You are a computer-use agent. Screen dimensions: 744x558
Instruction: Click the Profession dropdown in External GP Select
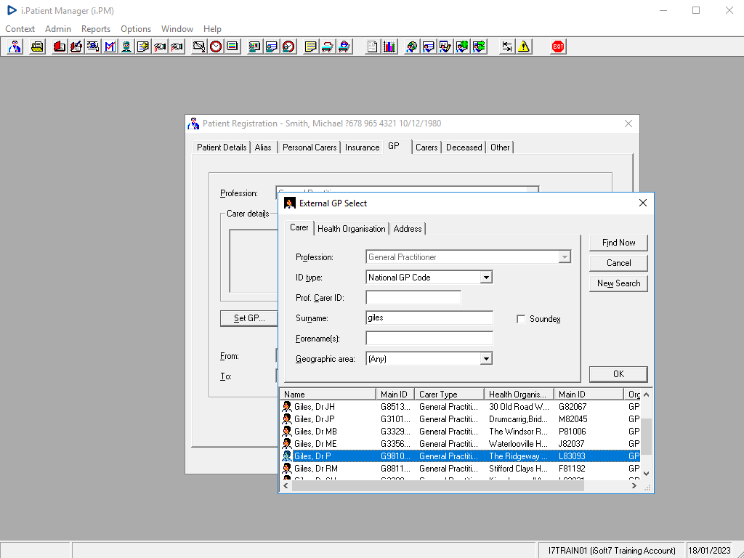coord(469,257)
